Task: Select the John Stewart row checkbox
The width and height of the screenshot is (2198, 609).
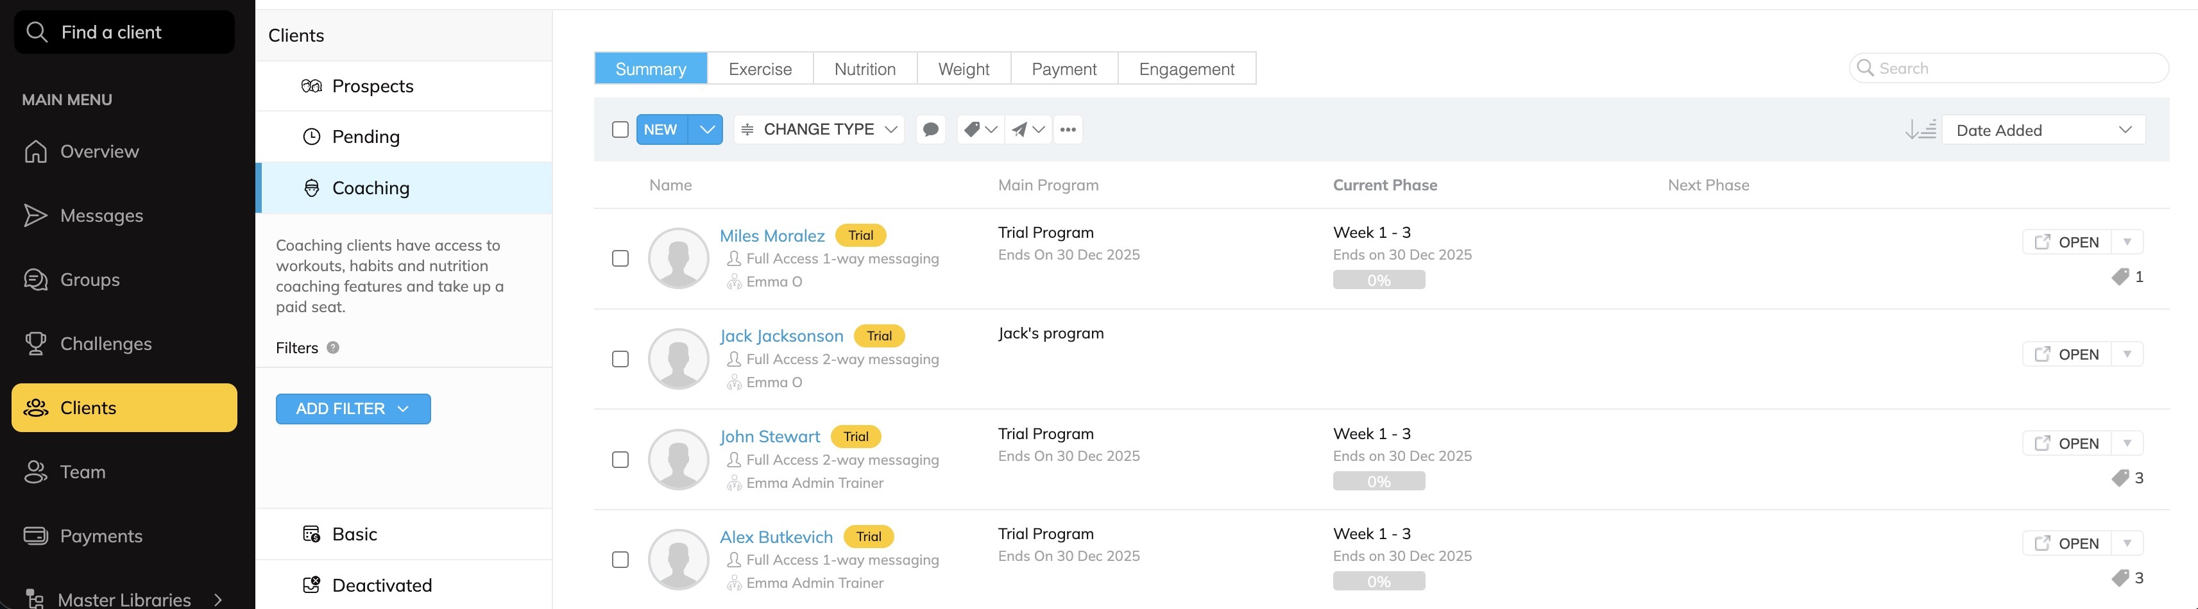Action: pyautogui.click(x=620, y=460)
